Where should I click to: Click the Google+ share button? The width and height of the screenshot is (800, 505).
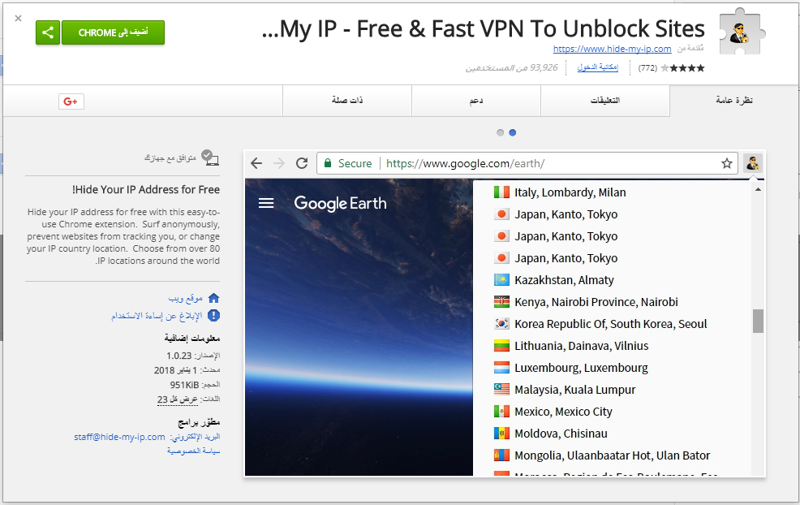click(71, 101)
